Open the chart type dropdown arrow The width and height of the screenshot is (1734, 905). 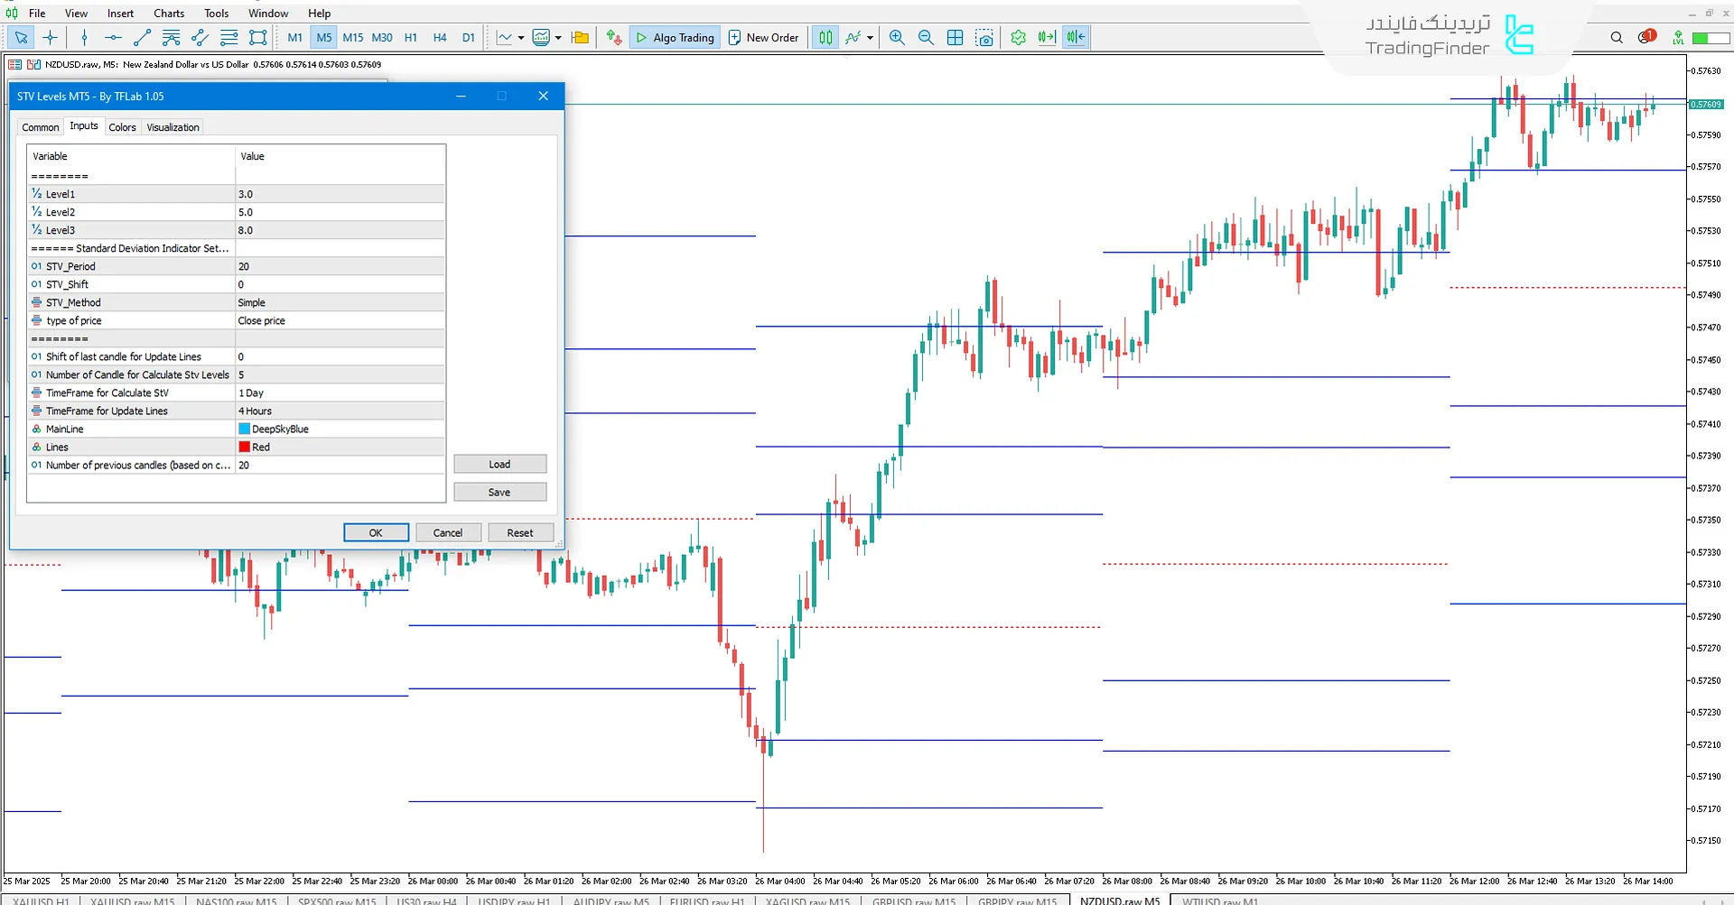click(x=521, y=38)
